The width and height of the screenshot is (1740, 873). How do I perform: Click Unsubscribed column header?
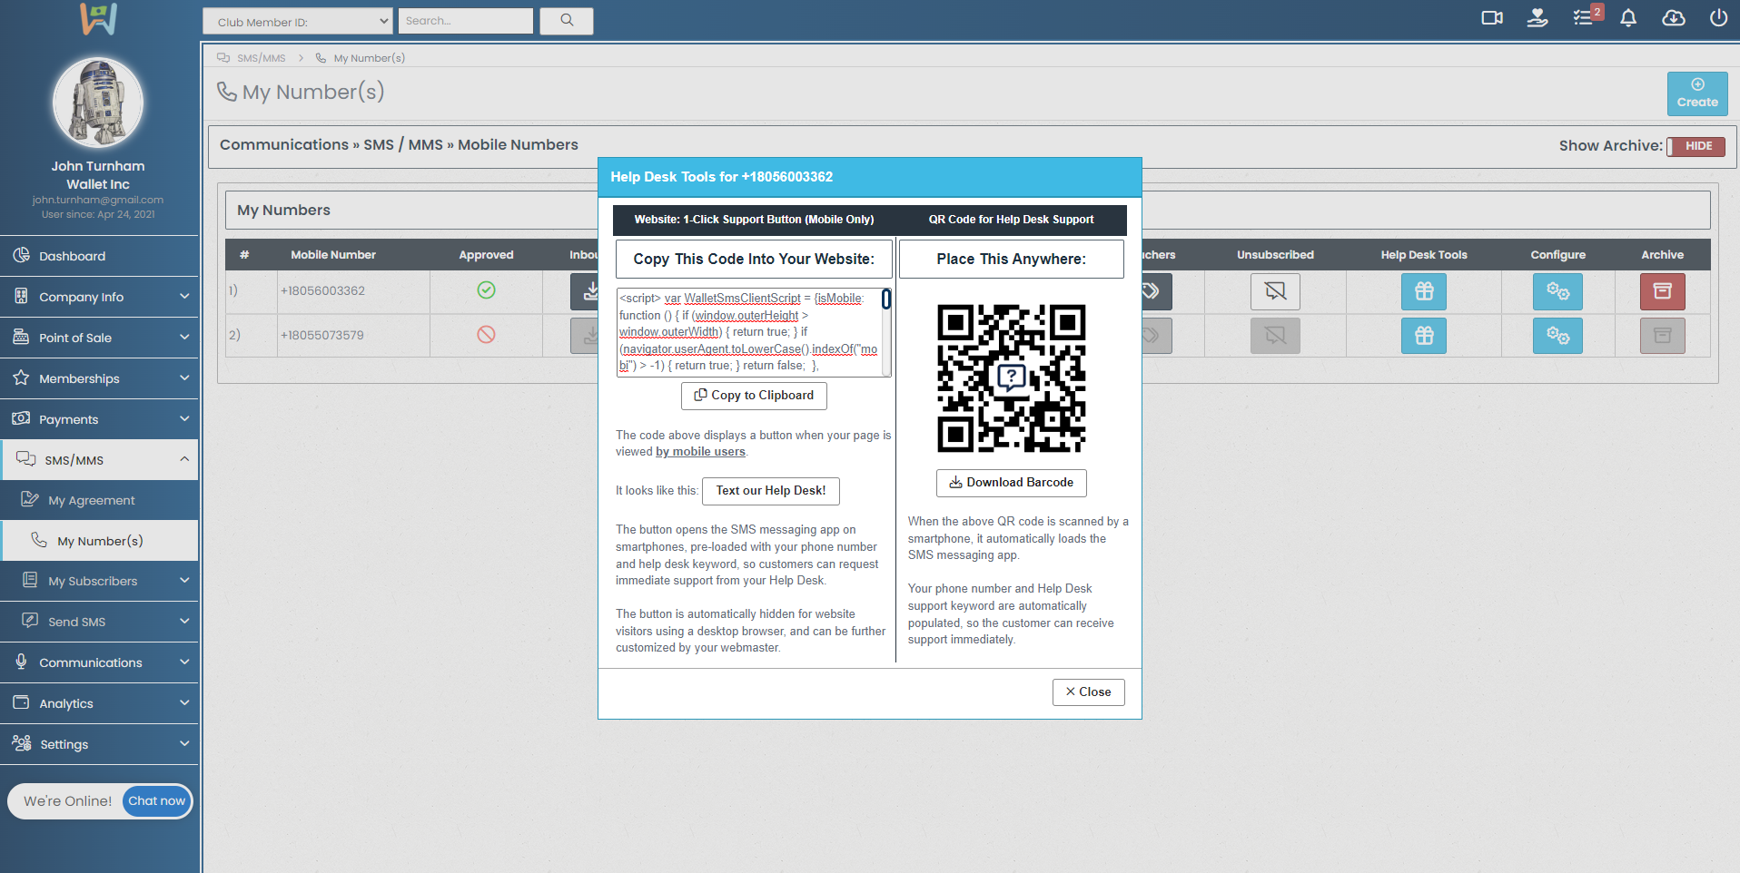pyautogui.click(x=1275, y=255)
